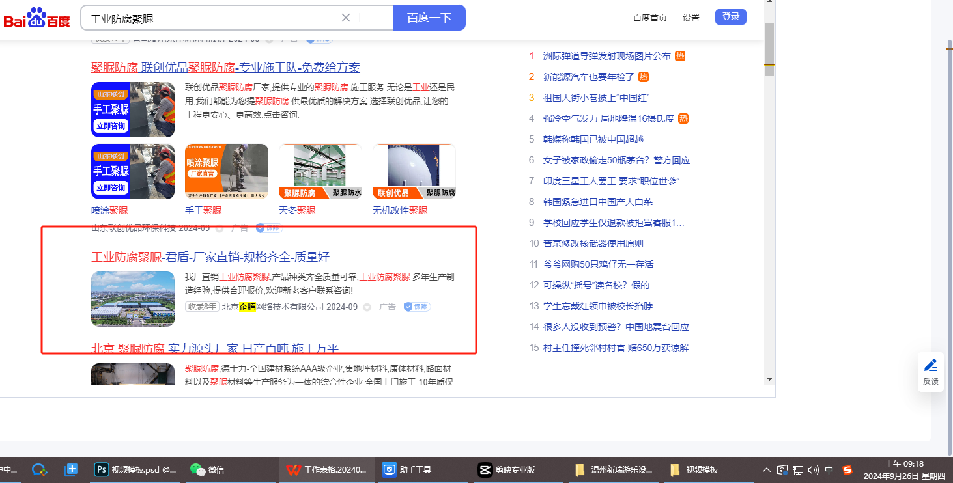Open the 天冬聚脲 caption link
This screenshot has height=483, width=953.
[x=297, y=210]
